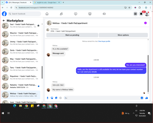Open the Windows Start menu
This screenshot has height=123, width=153.
[3, 113]
